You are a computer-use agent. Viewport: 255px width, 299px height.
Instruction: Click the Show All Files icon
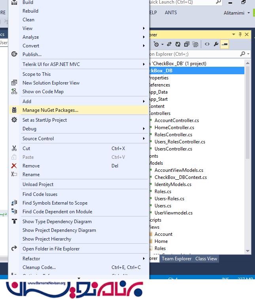pyautogui.click(x=196, y=44)
